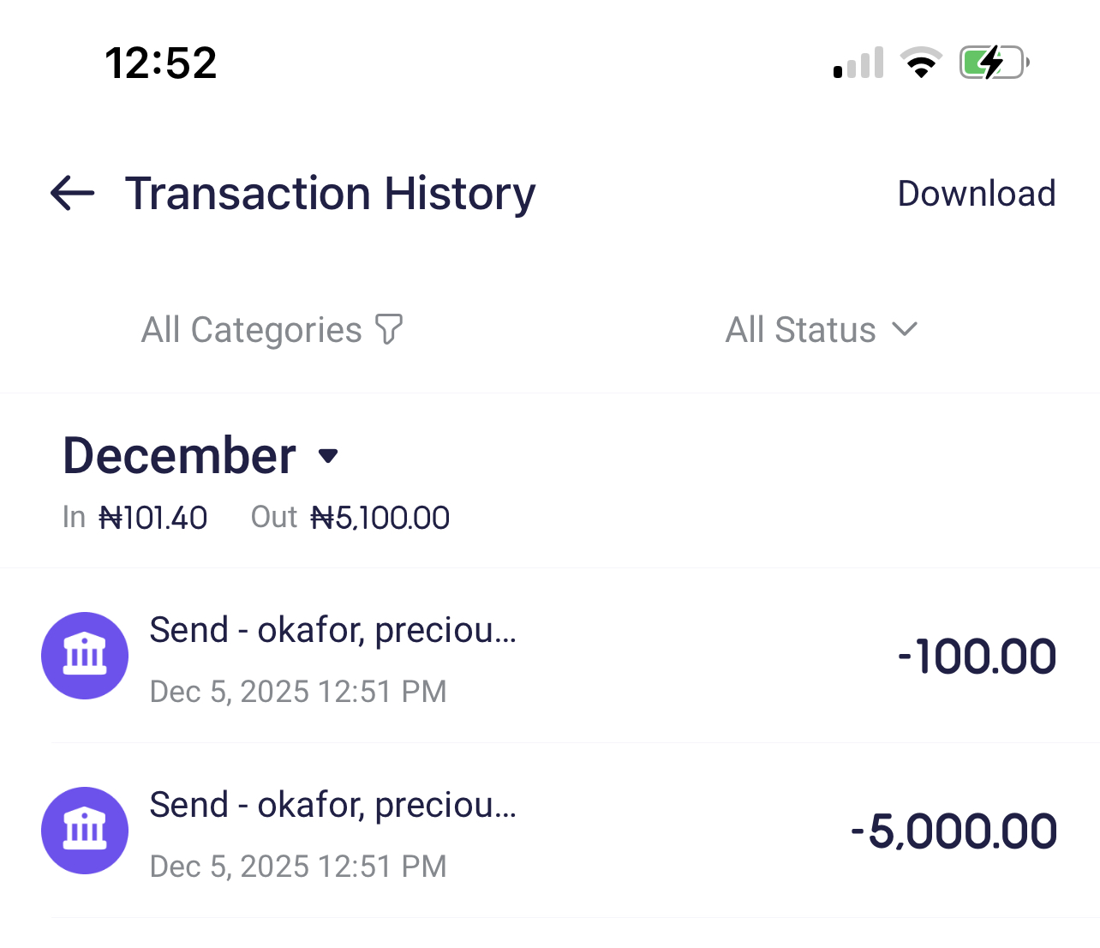
Task: Tap the filter funnel icon
Action: pos(389,329)
